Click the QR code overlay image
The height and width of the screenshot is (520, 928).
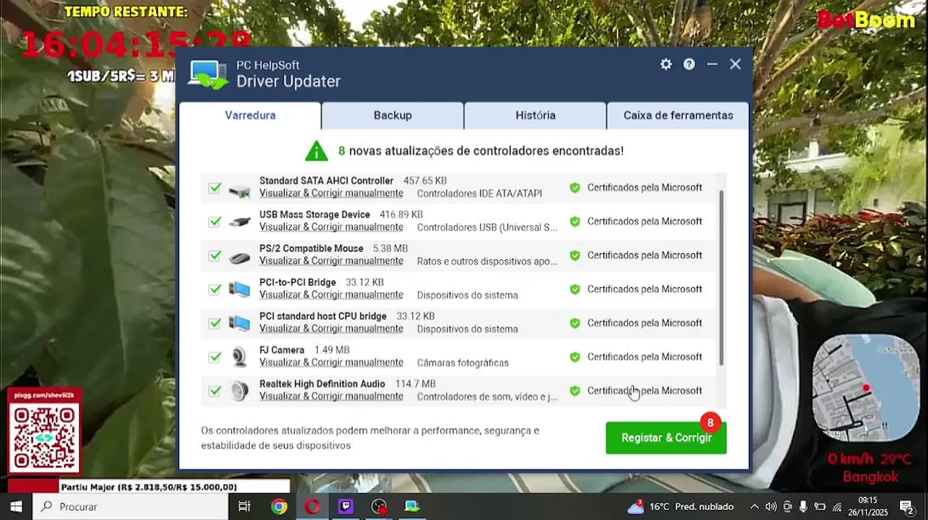click(44, 437)
